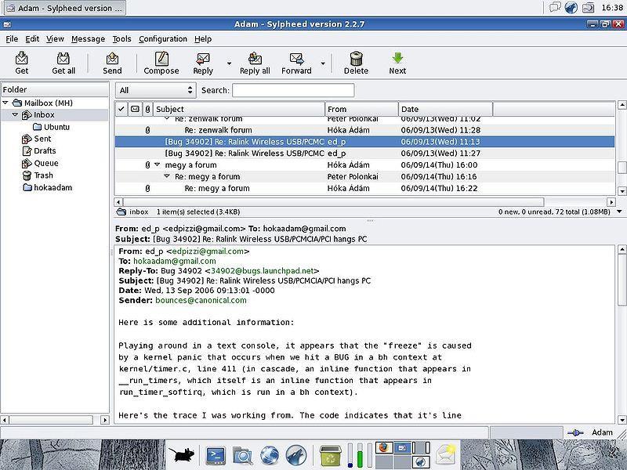Open the Message menu
627x470 pixels.
pos(88,38)
